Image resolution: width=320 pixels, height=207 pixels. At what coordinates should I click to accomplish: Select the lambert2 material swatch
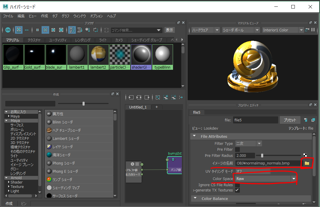click(x=98, y=57)
